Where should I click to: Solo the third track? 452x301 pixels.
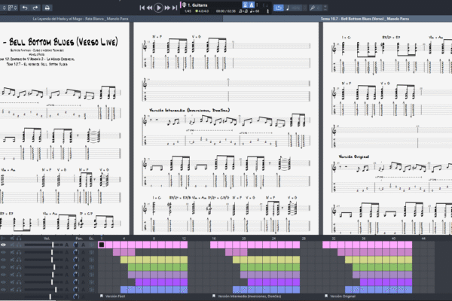coord(19,260)
